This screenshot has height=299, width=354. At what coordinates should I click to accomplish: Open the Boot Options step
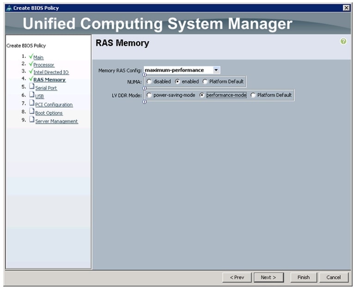click(x=49, y=113)
